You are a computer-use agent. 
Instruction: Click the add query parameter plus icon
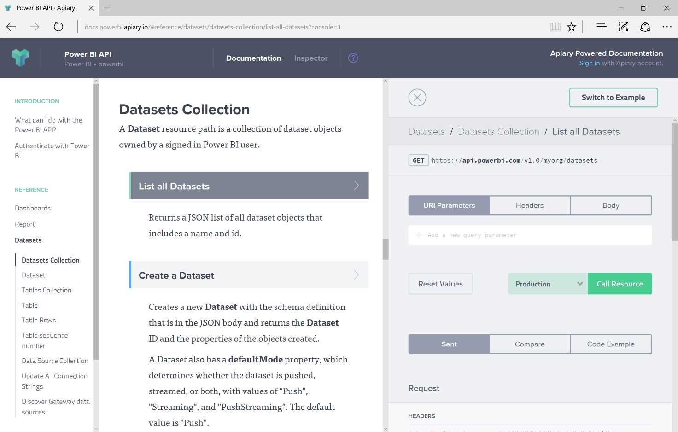click(418, 235)
